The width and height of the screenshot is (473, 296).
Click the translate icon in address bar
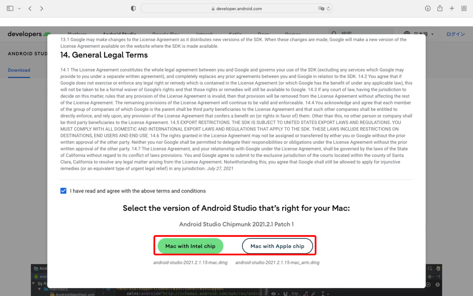321,8
